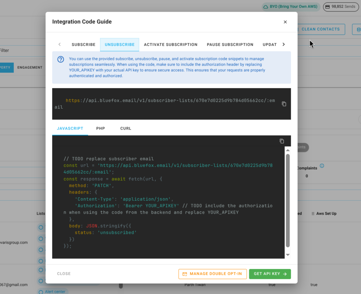Click the method 'PATCH' code line
Image resolution: width=361 pixels, height=294 pixels.
point(91,186)
